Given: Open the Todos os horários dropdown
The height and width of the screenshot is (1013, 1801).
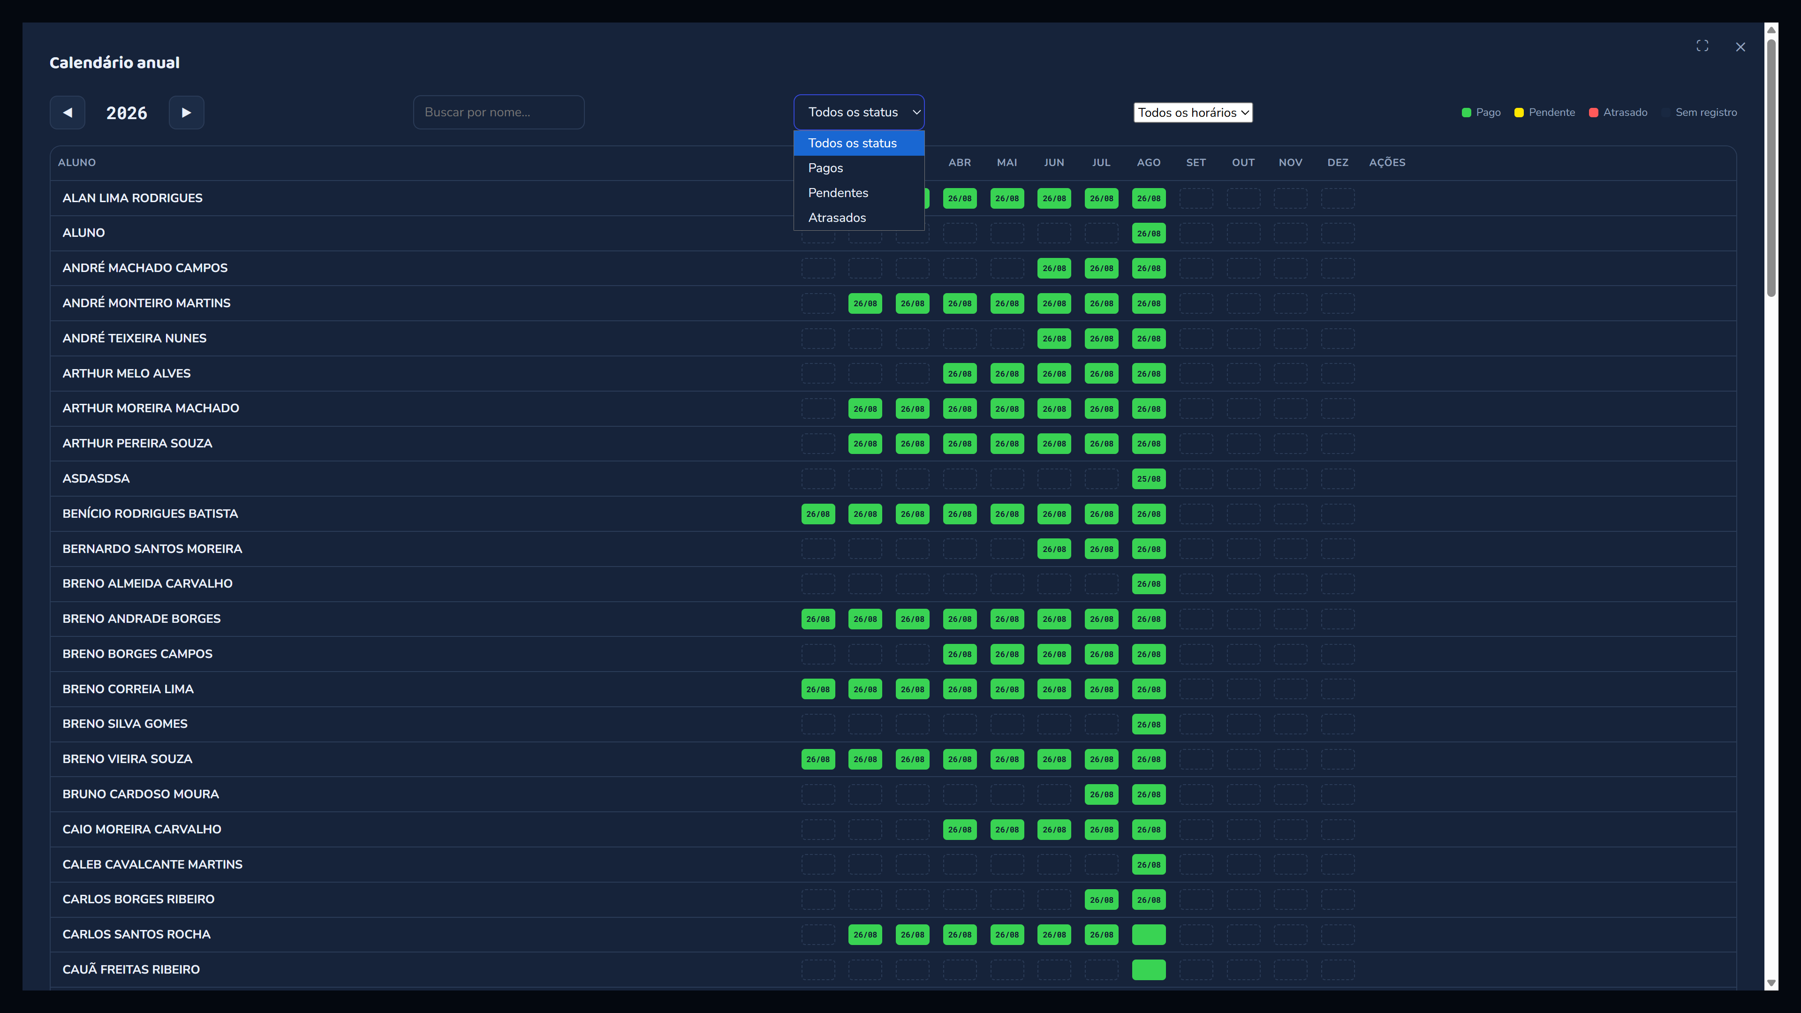Looking at the screenshot, I should tap(1193, 113).
